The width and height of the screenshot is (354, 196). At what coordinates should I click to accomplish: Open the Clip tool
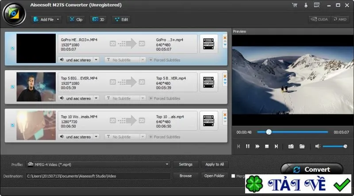(x=76, y=19)
